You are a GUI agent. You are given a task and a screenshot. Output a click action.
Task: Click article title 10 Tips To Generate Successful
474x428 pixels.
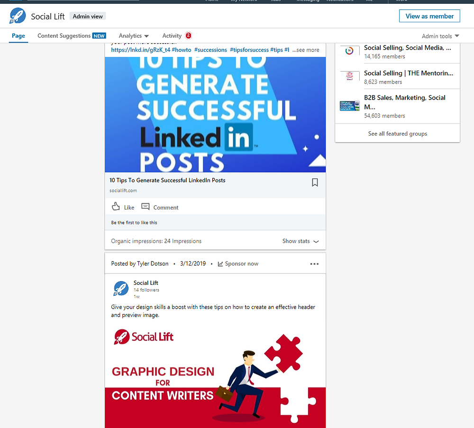pyautogui.click(x=167, y=180)
